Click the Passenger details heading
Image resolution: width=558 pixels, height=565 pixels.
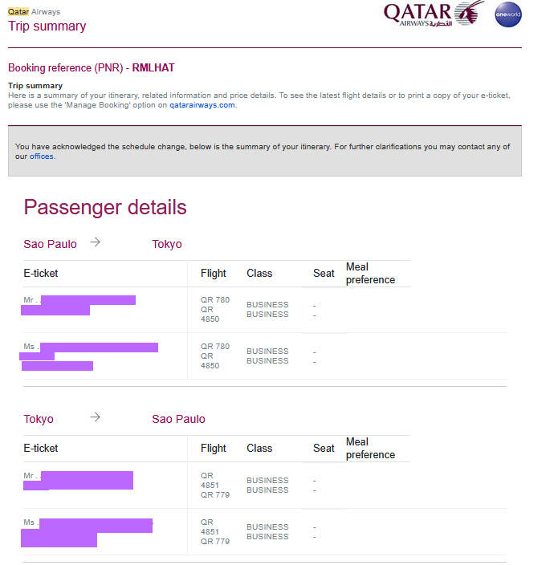point(105,207)
